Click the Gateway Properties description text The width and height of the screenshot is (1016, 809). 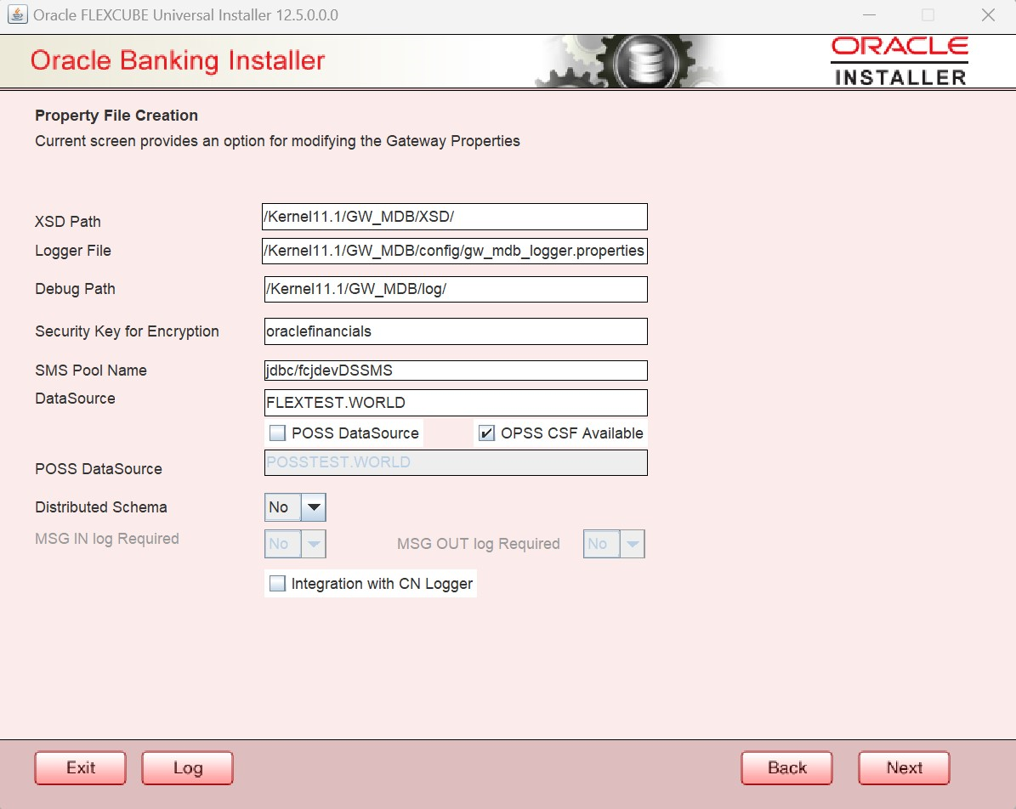click(277, 141)
